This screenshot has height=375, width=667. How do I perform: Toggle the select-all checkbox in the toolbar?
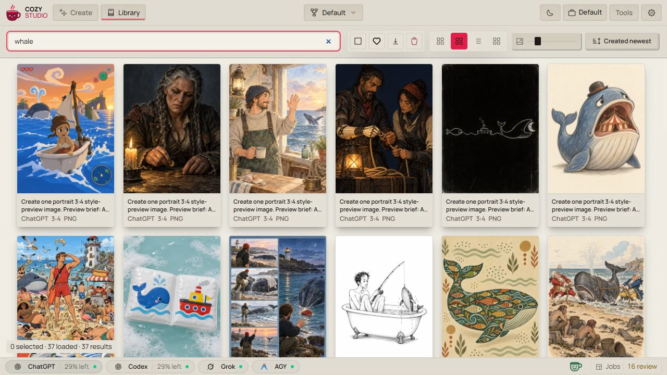pos(358,41)
